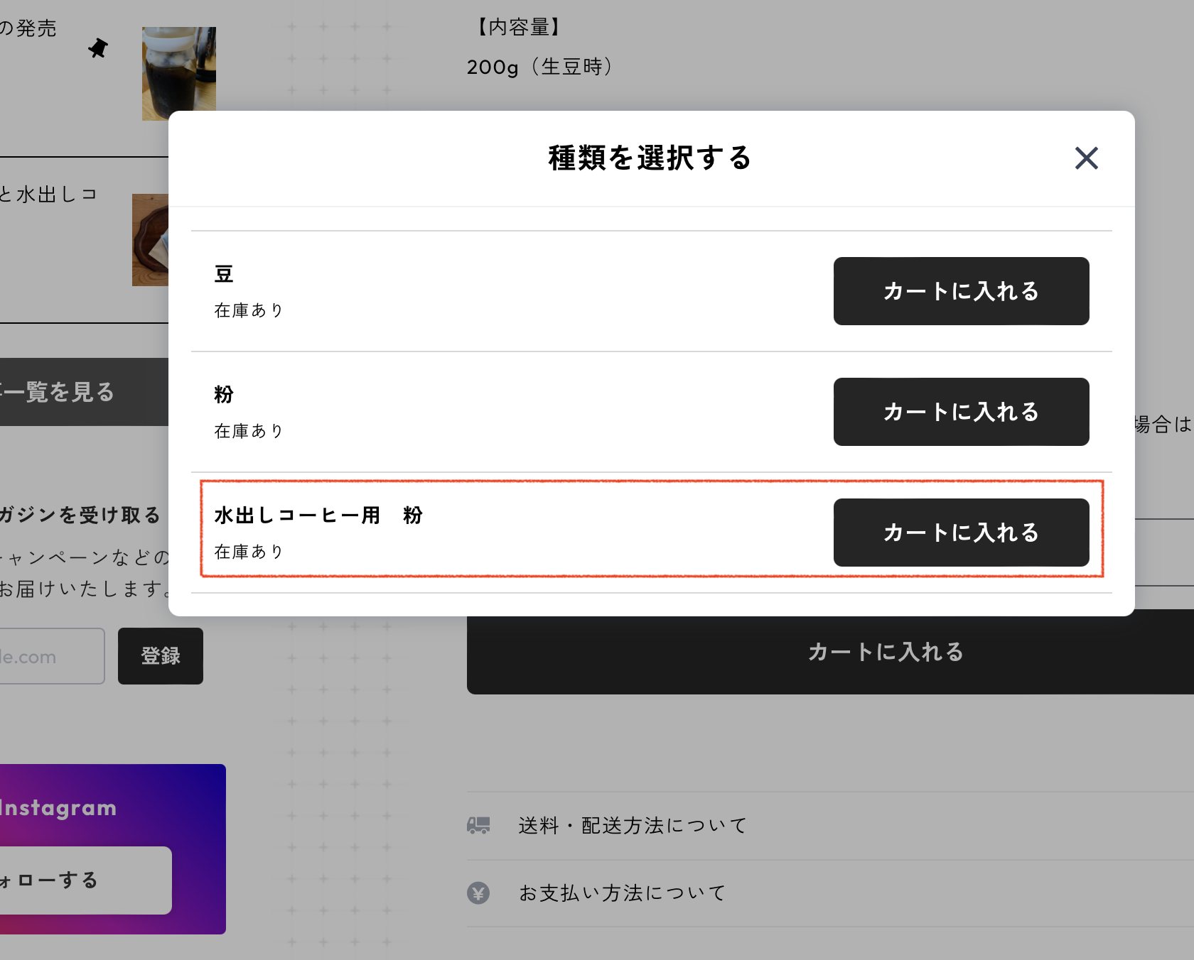Click the large カートに入れる button below dialog

(830, 652)
